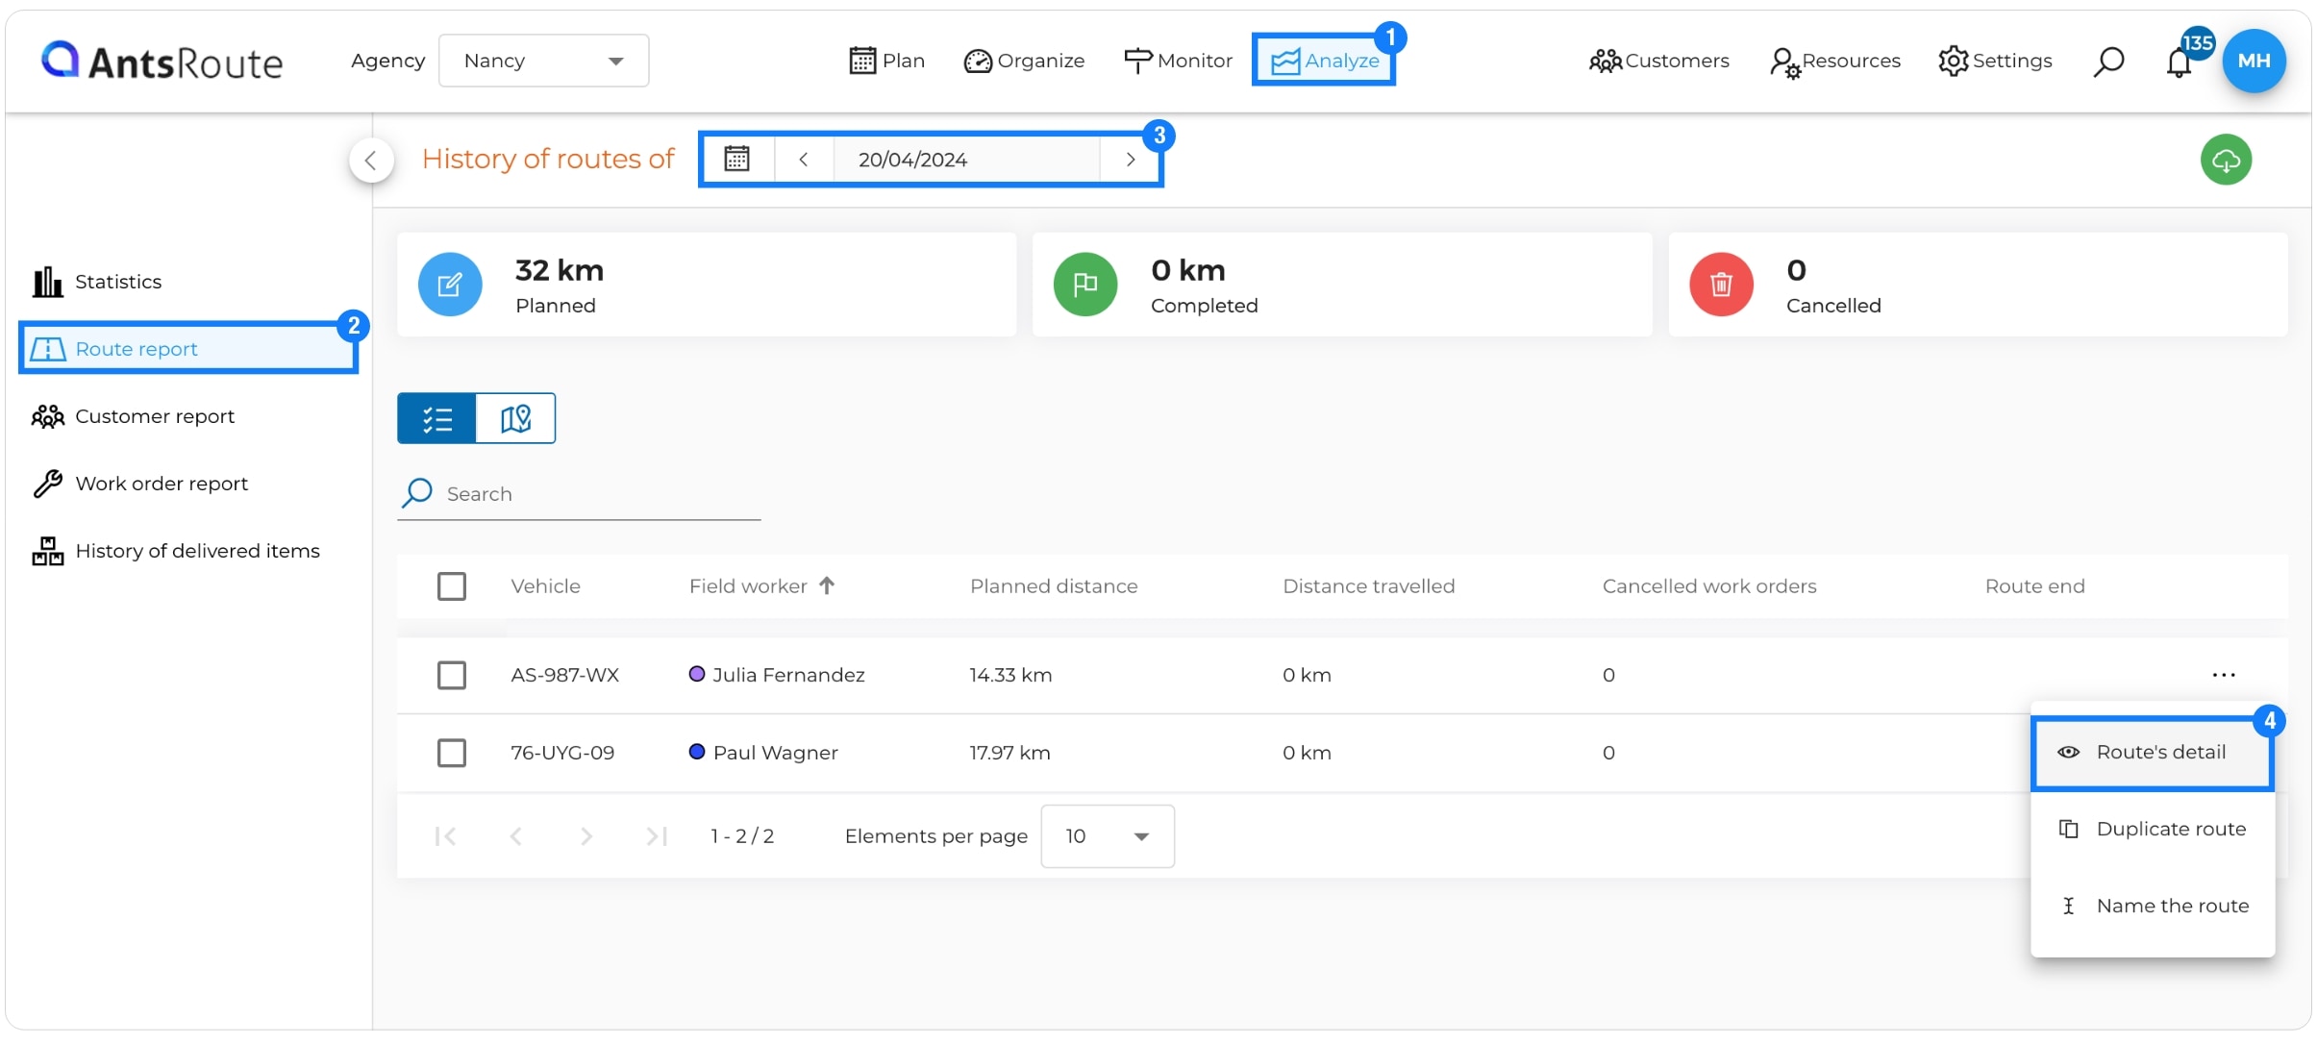Open Settings from the top bar
The height and width of the screenshot is (1044, 2317).
[1995, 61]
